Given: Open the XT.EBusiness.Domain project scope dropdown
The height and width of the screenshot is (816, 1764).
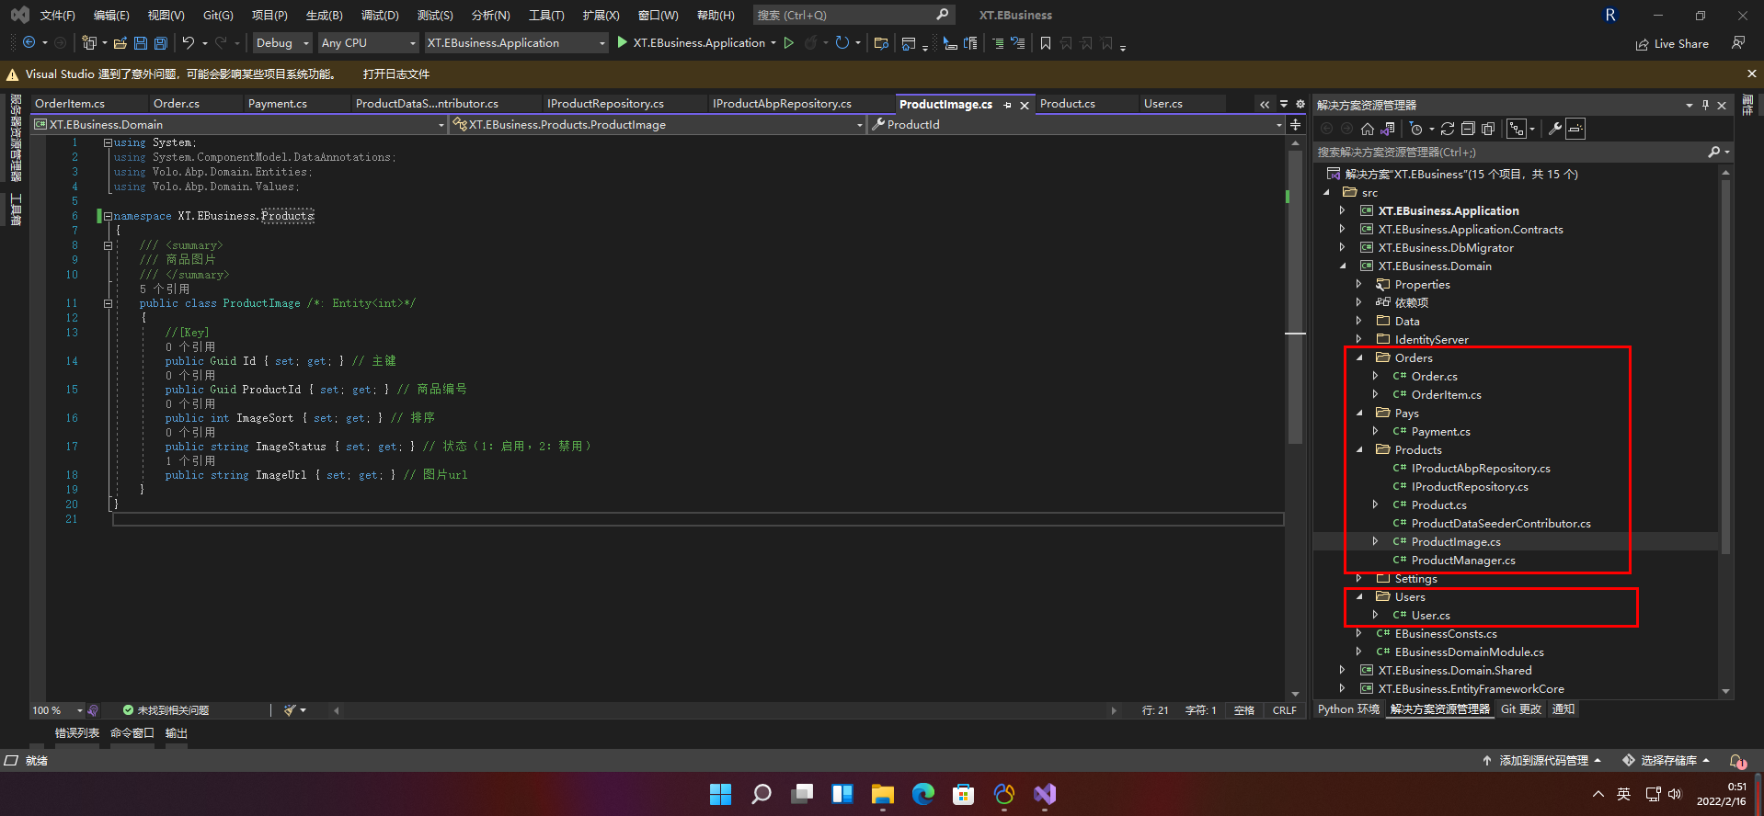Looking at the screenshot, I should [239, 125].
